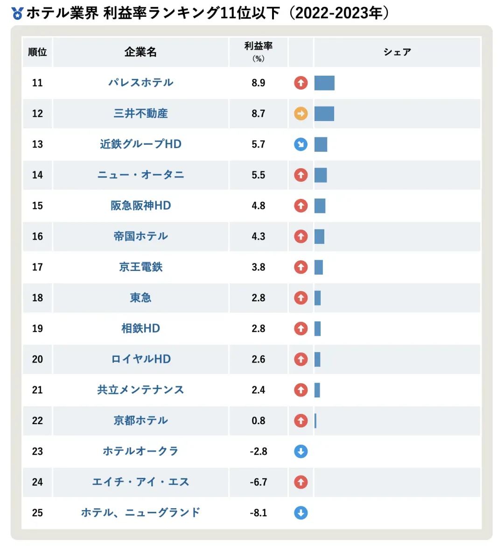
Task: Open the パレスホテル company link
Action: click(x=140, y=83)
